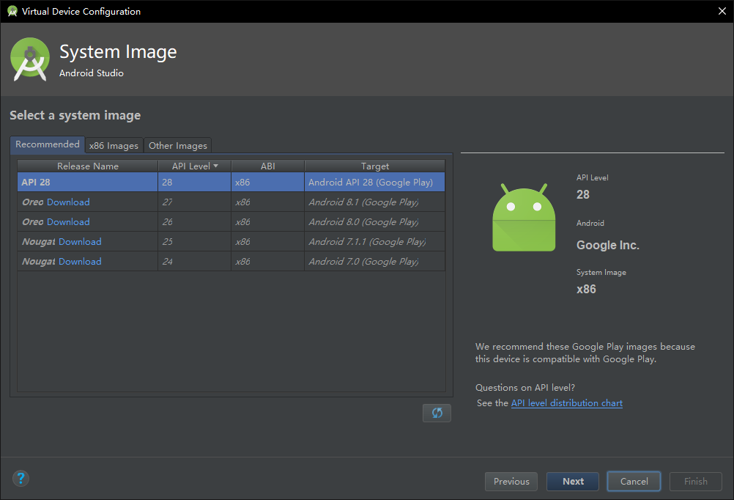The height and width of the screenshot is (500, 734).
Task: Click the Android Studio logo in header
Action: click(x=30, y=59)
